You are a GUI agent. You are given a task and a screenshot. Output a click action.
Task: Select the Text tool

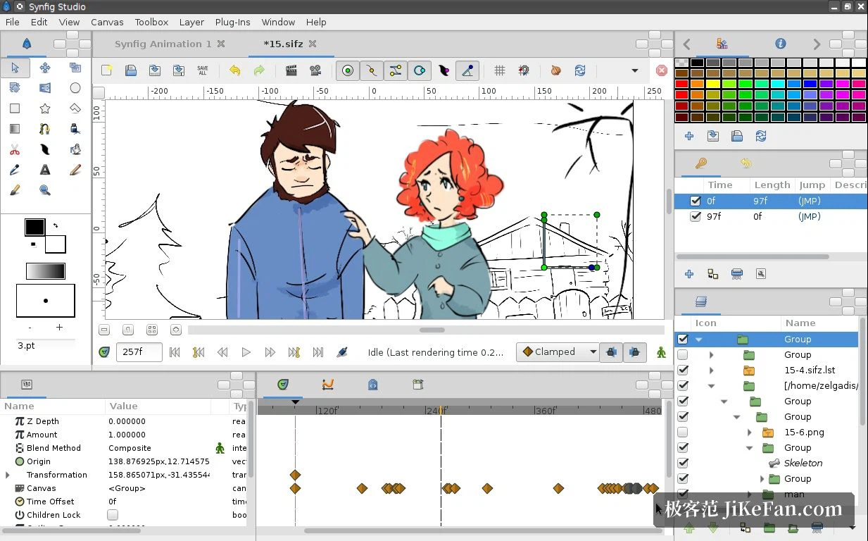(x=45, y=170)
